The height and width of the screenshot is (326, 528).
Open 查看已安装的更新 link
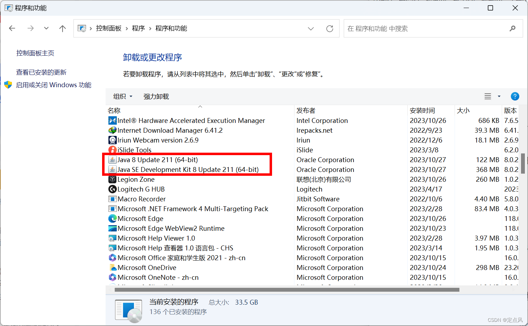[41, 72]
